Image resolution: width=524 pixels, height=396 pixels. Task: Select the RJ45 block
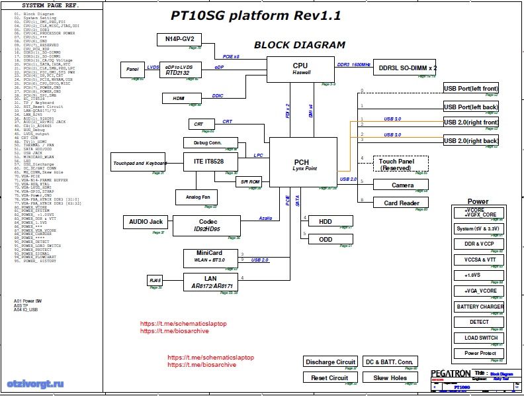[155, 280]
